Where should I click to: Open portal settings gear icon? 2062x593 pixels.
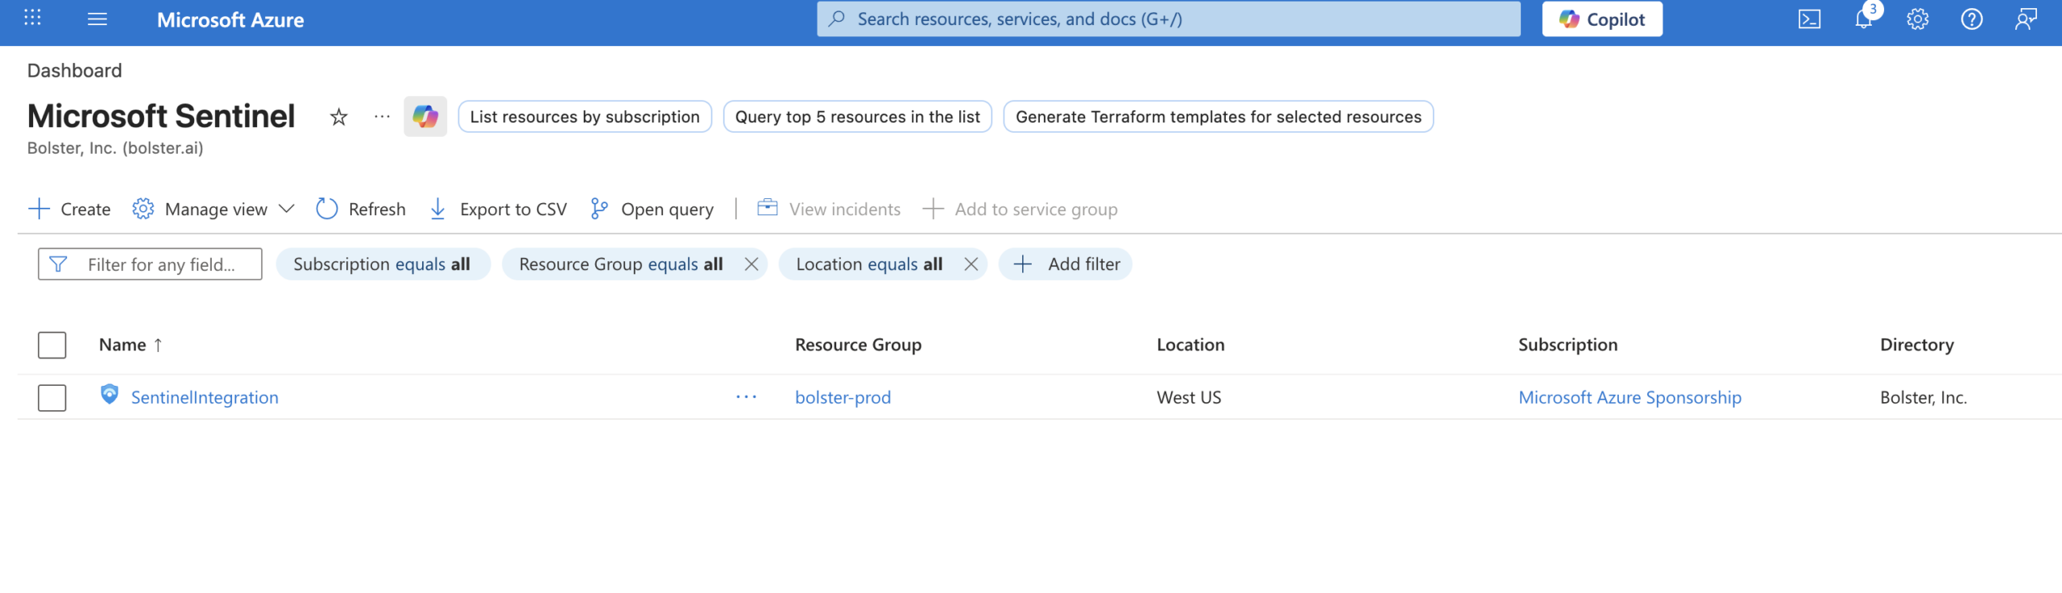pyautogui.click(x=1917, y=19)
